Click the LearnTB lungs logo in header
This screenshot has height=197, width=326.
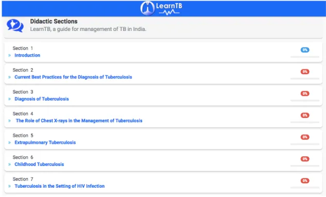pos(147,8)
